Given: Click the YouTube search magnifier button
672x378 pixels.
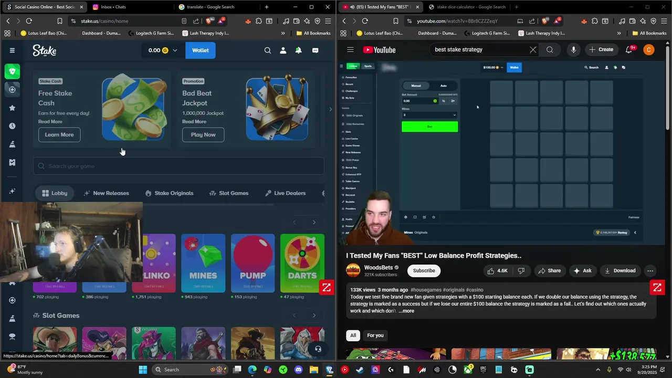Looking at the screenshot, I should pyautogui.click(x=550, y=50).
